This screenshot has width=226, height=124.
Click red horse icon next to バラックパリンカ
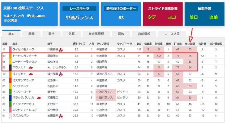(39, 98)
